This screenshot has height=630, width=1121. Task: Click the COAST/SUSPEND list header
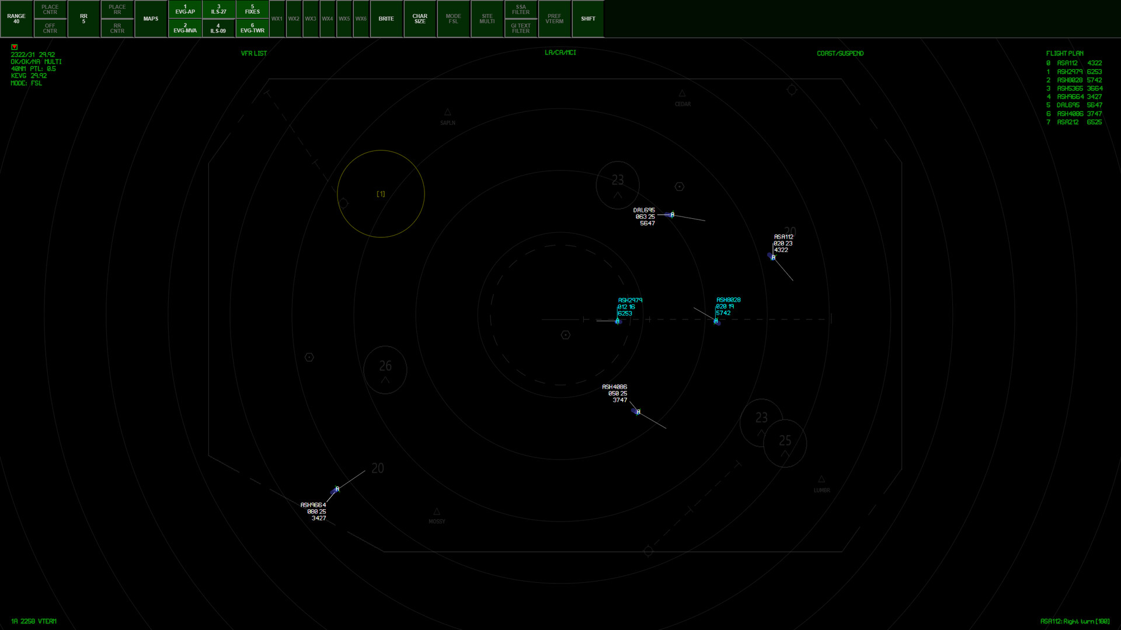coord(840,53)
